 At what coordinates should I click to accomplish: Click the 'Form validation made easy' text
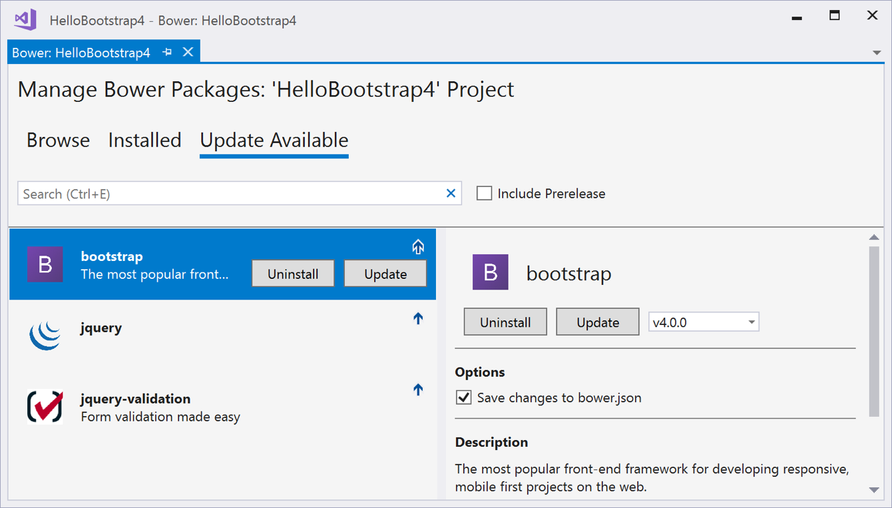click(160, 417)
